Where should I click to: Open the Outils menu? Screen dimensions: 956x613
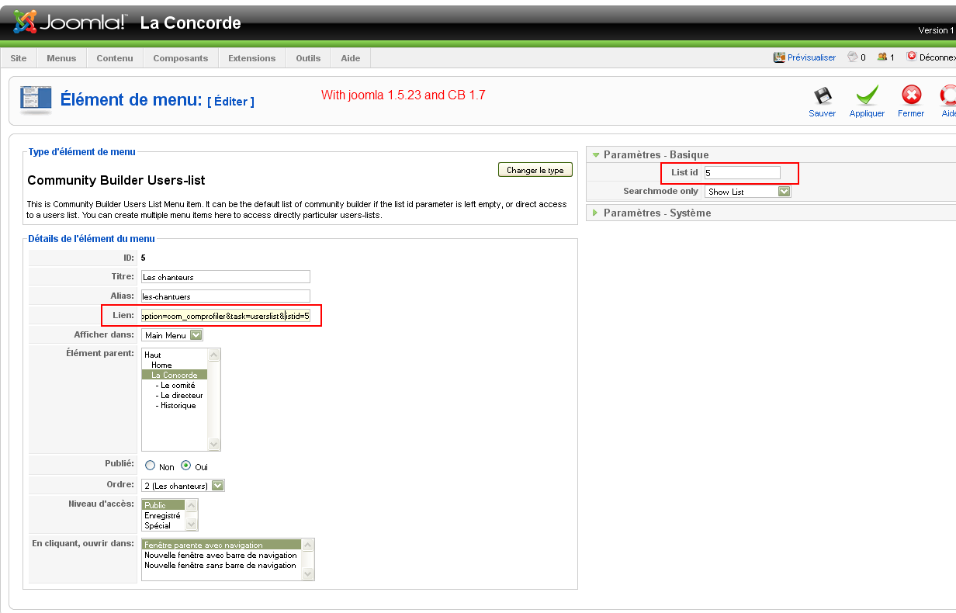[309, 58]
